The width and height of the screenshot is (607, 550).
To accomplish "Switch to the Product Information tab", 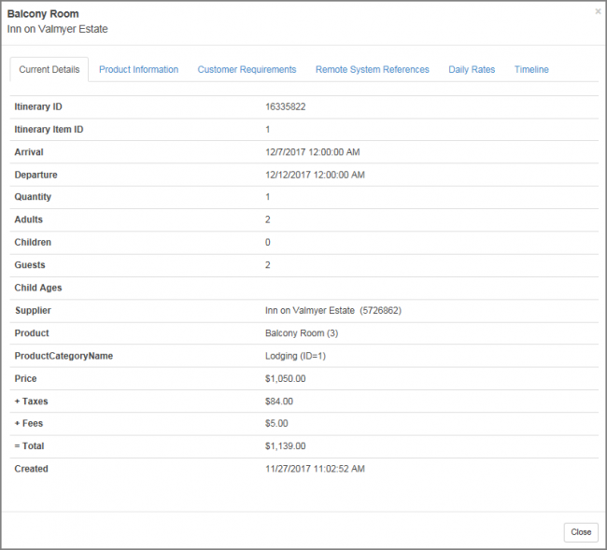I will [x=138, y=70].
